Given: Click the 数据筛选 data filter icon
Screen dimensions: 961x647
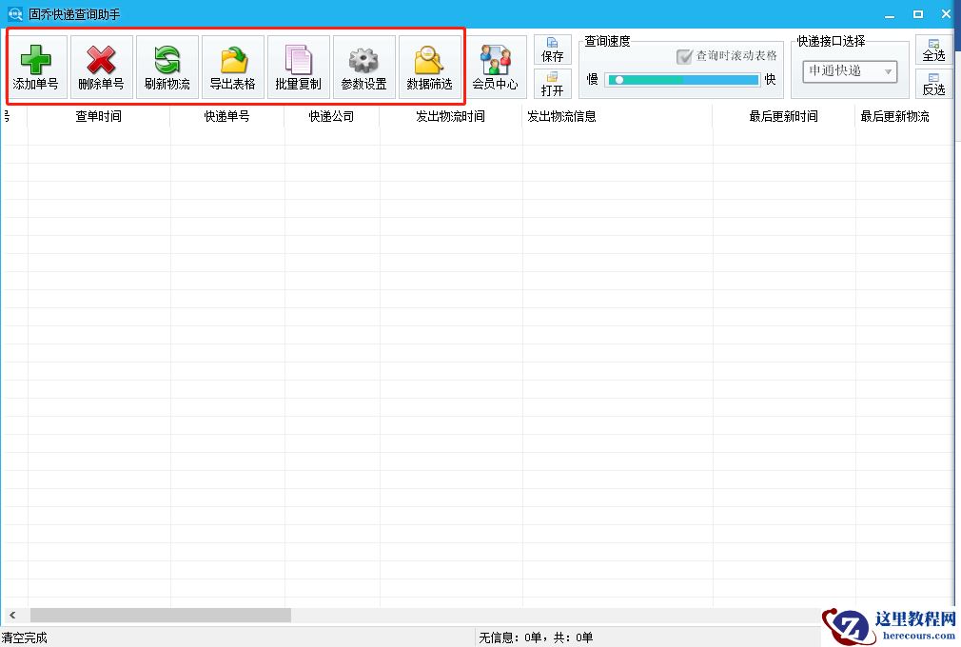Looking at the screenshot, I should tap(429, 66).
